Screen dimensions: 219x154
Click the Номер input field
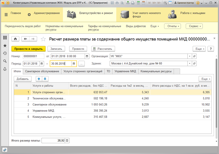[x=34, y=56]
